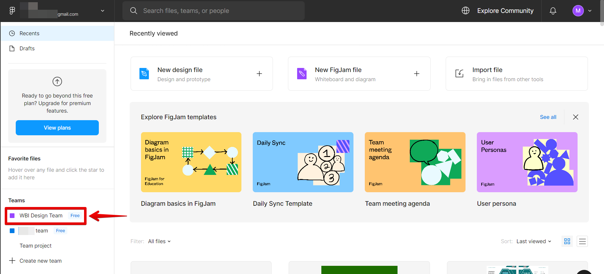Viewport: 604px width, 274px height.
Task: Open the Daily Sync template thumbnail
Action: (x=303, y=162)
